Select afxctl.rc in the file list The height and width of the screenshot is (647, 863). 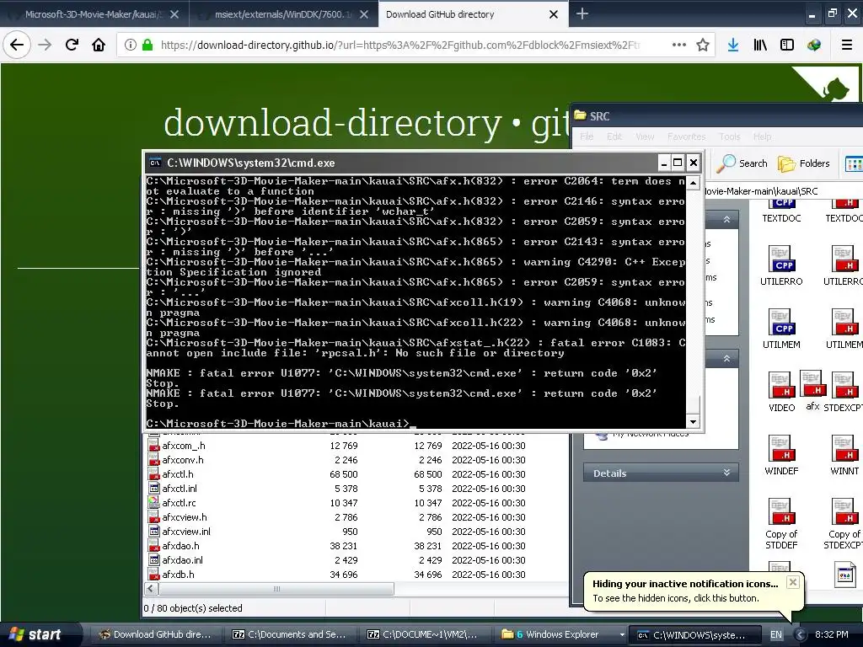point(179,503)
